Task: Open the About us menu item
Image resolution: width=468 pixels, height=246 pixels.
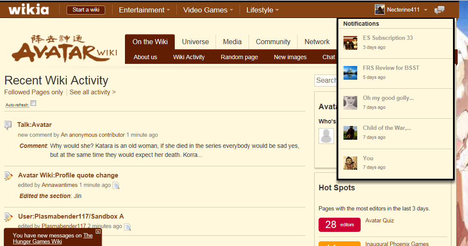Action: point(146,57)
